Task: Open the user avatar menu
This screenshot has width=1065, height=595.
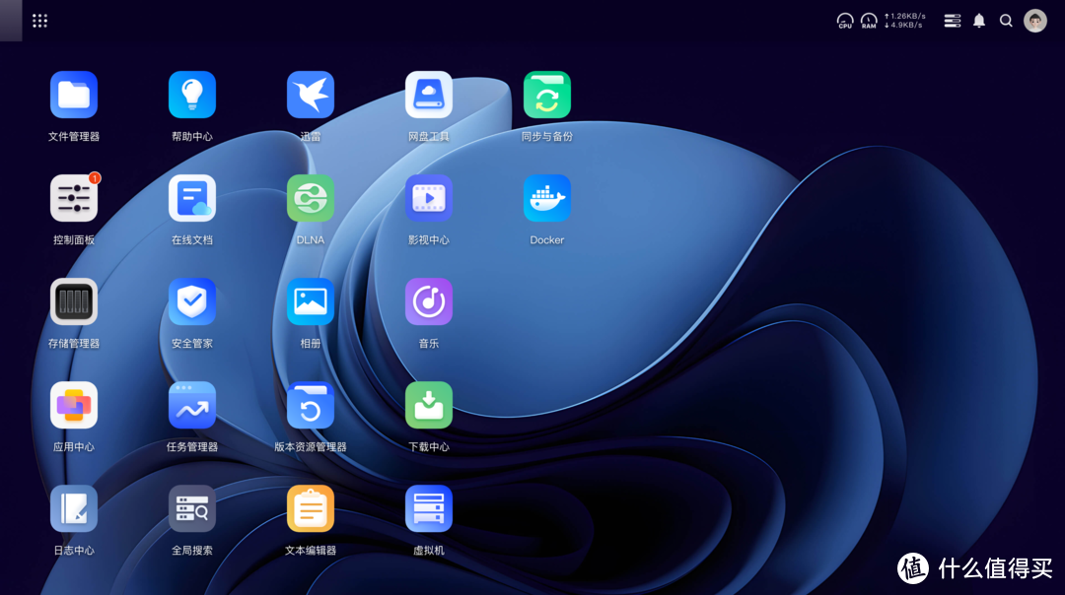Action: pos(1035,21)
